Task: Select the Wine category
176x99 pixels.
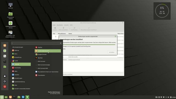Action: (x=21, y=71)
